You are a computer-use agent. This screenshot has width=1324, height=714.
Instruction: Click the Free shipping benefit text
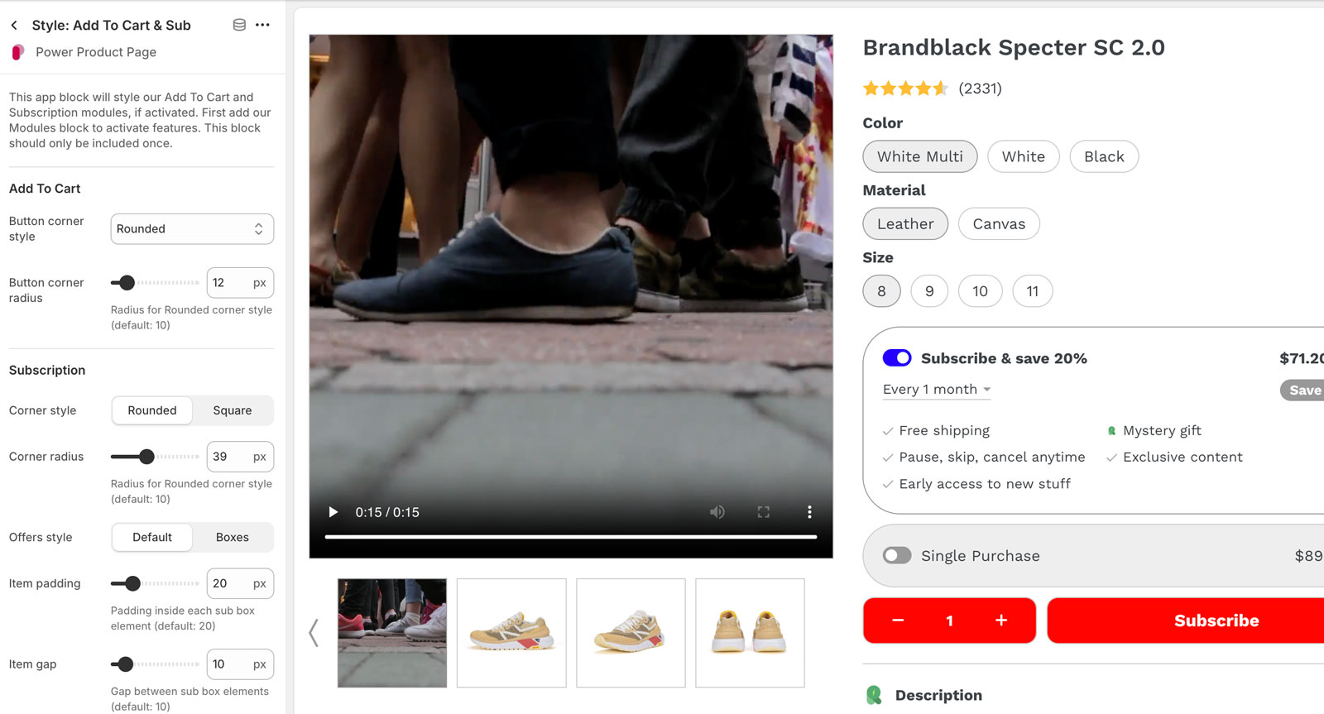click(944, 431)
